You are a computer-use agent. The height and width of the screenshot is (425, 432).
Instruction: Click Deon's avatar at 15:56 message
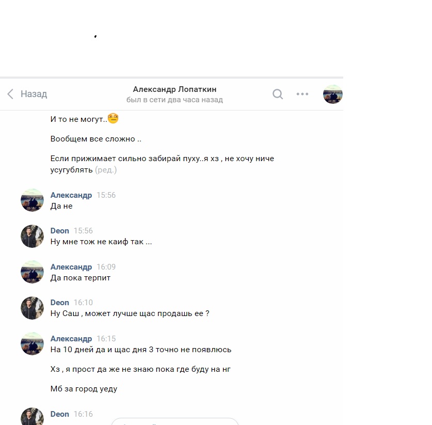(x=32, y=236)
